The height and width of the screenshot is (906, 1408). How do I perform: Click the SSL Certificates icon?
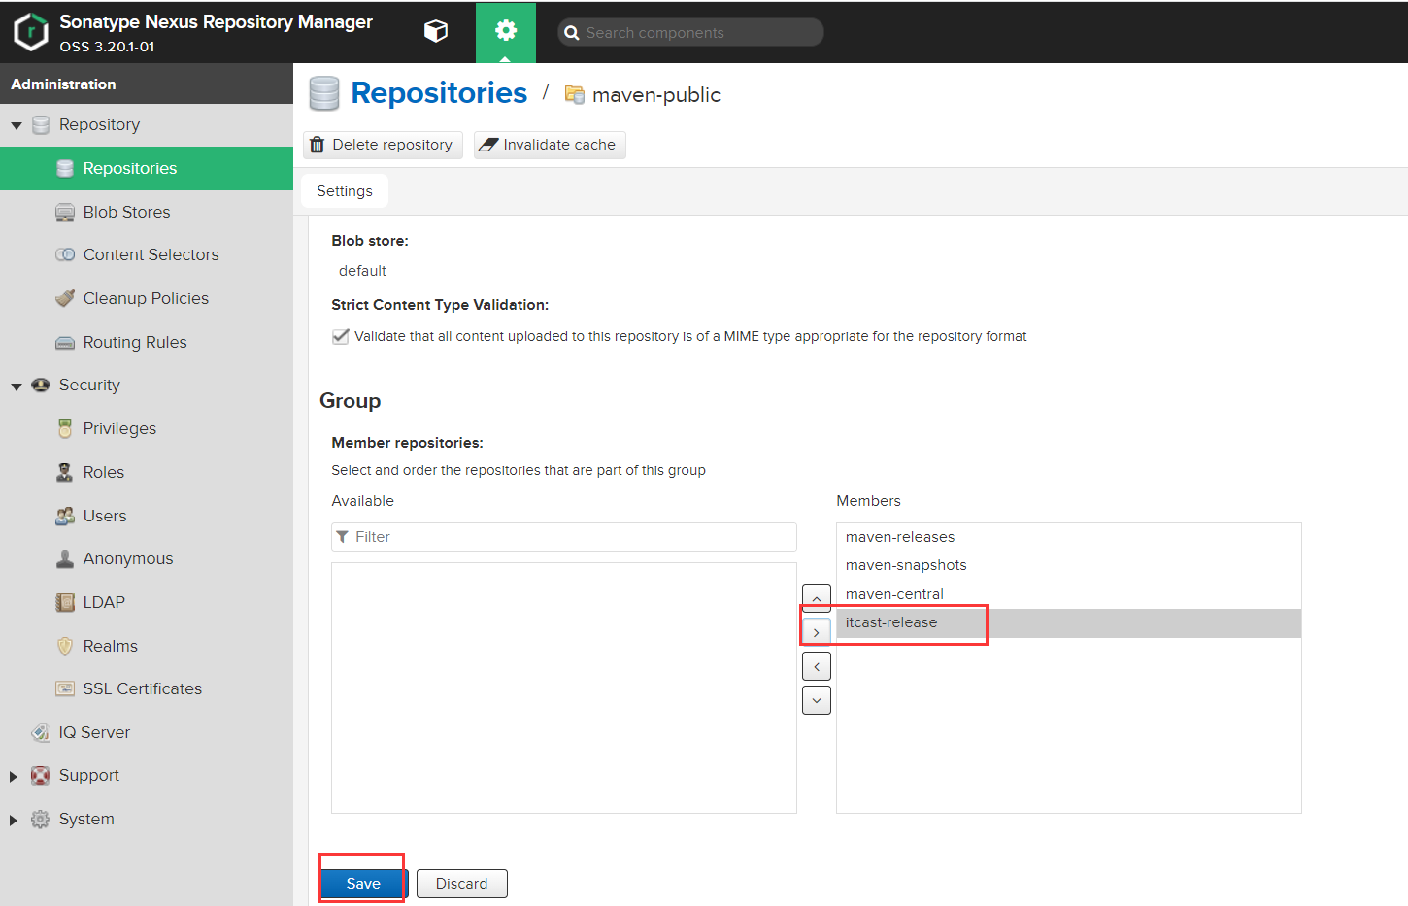pyautogui.click(x=65, y=688)
